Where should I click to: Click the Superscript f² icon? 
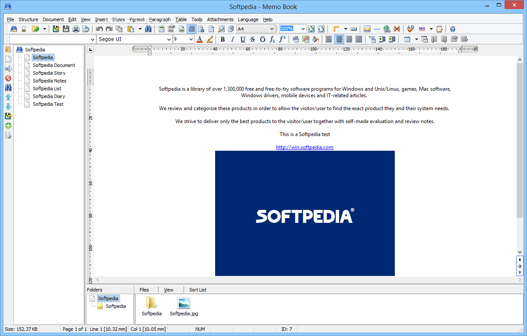(x=282, y=39)
